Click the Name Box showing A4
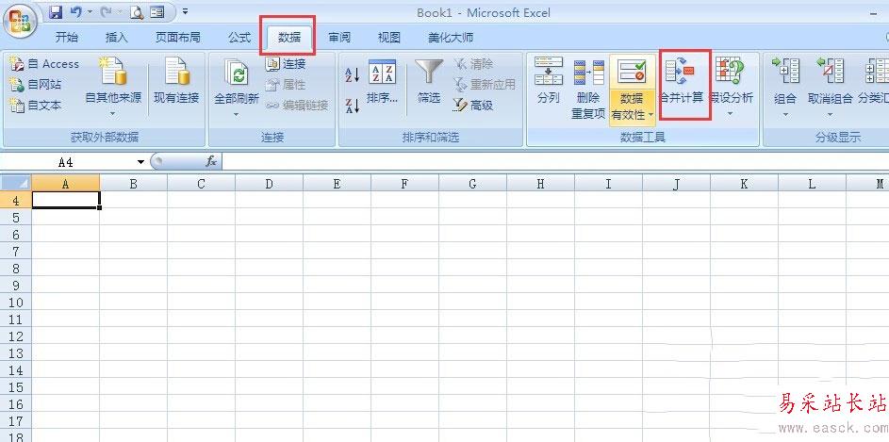 [x=67, y=162]
